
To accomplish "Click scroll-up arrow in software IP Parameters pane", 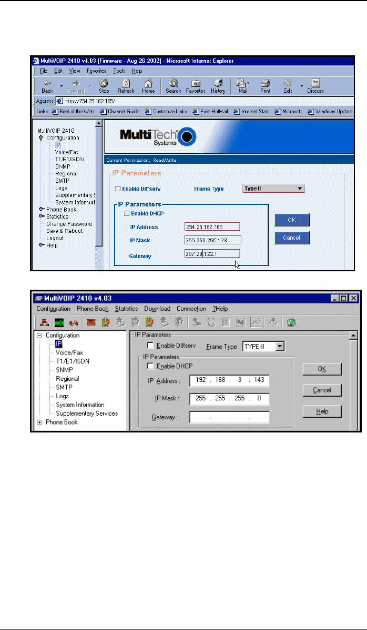I will pyautogui.click(x=353, y=335).
